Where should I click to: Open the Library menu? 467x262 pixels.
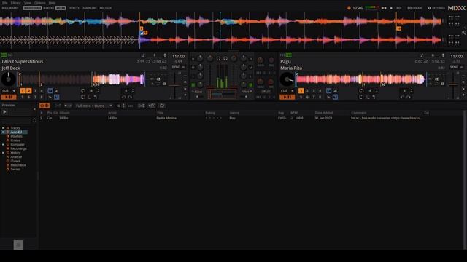pos(16,3)
